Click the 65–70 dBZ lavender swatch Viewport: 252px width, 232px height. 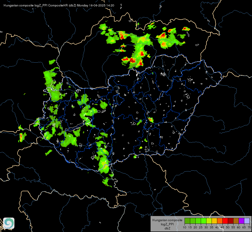click(x=247, y=221)
